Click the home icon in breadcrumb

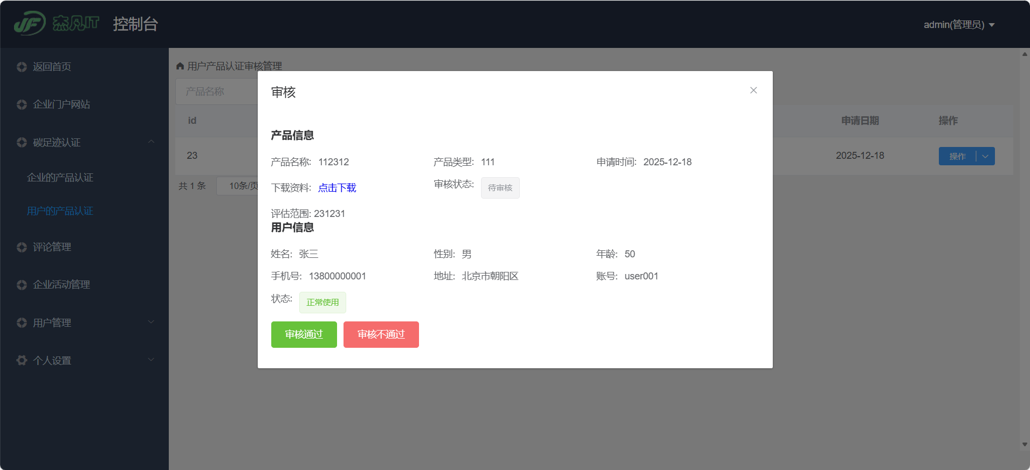(x=180, y=66)
